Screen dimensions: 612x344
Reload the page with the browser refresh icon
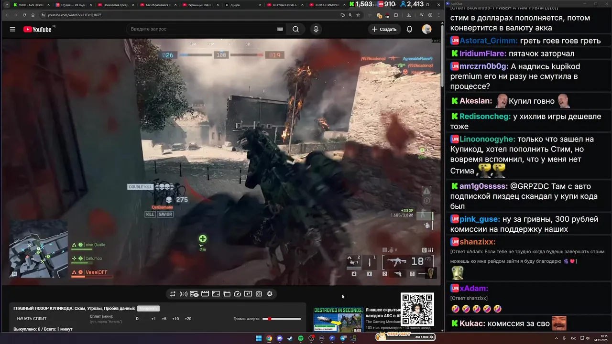point(24,15)
